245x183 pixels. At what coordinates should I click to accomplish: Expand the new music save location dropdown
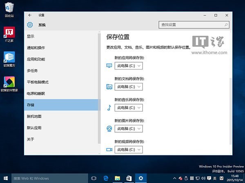(129, 108)
